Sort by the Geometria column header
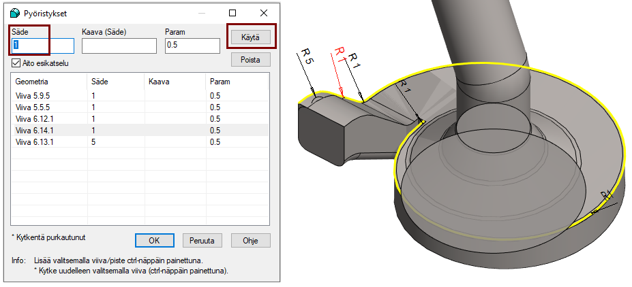This screenshot has height=287, width=632. tap(31, 82)
